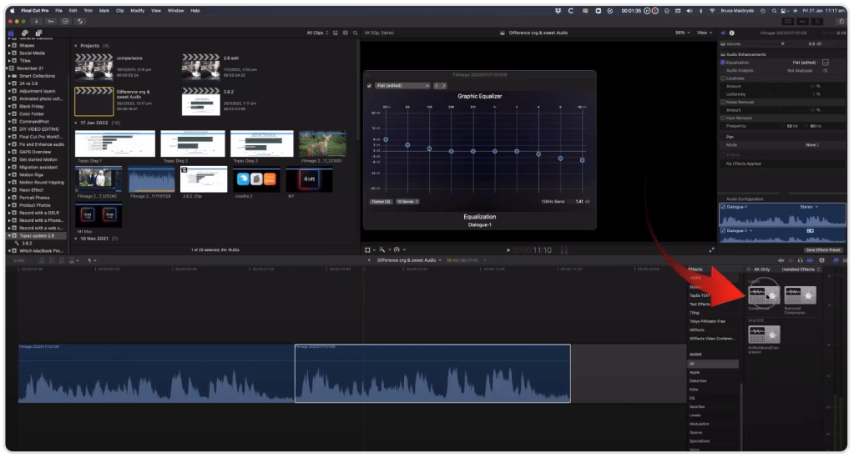Open the All Clips filter dropdown
854x458 pixels.
[x=317, y=33]
